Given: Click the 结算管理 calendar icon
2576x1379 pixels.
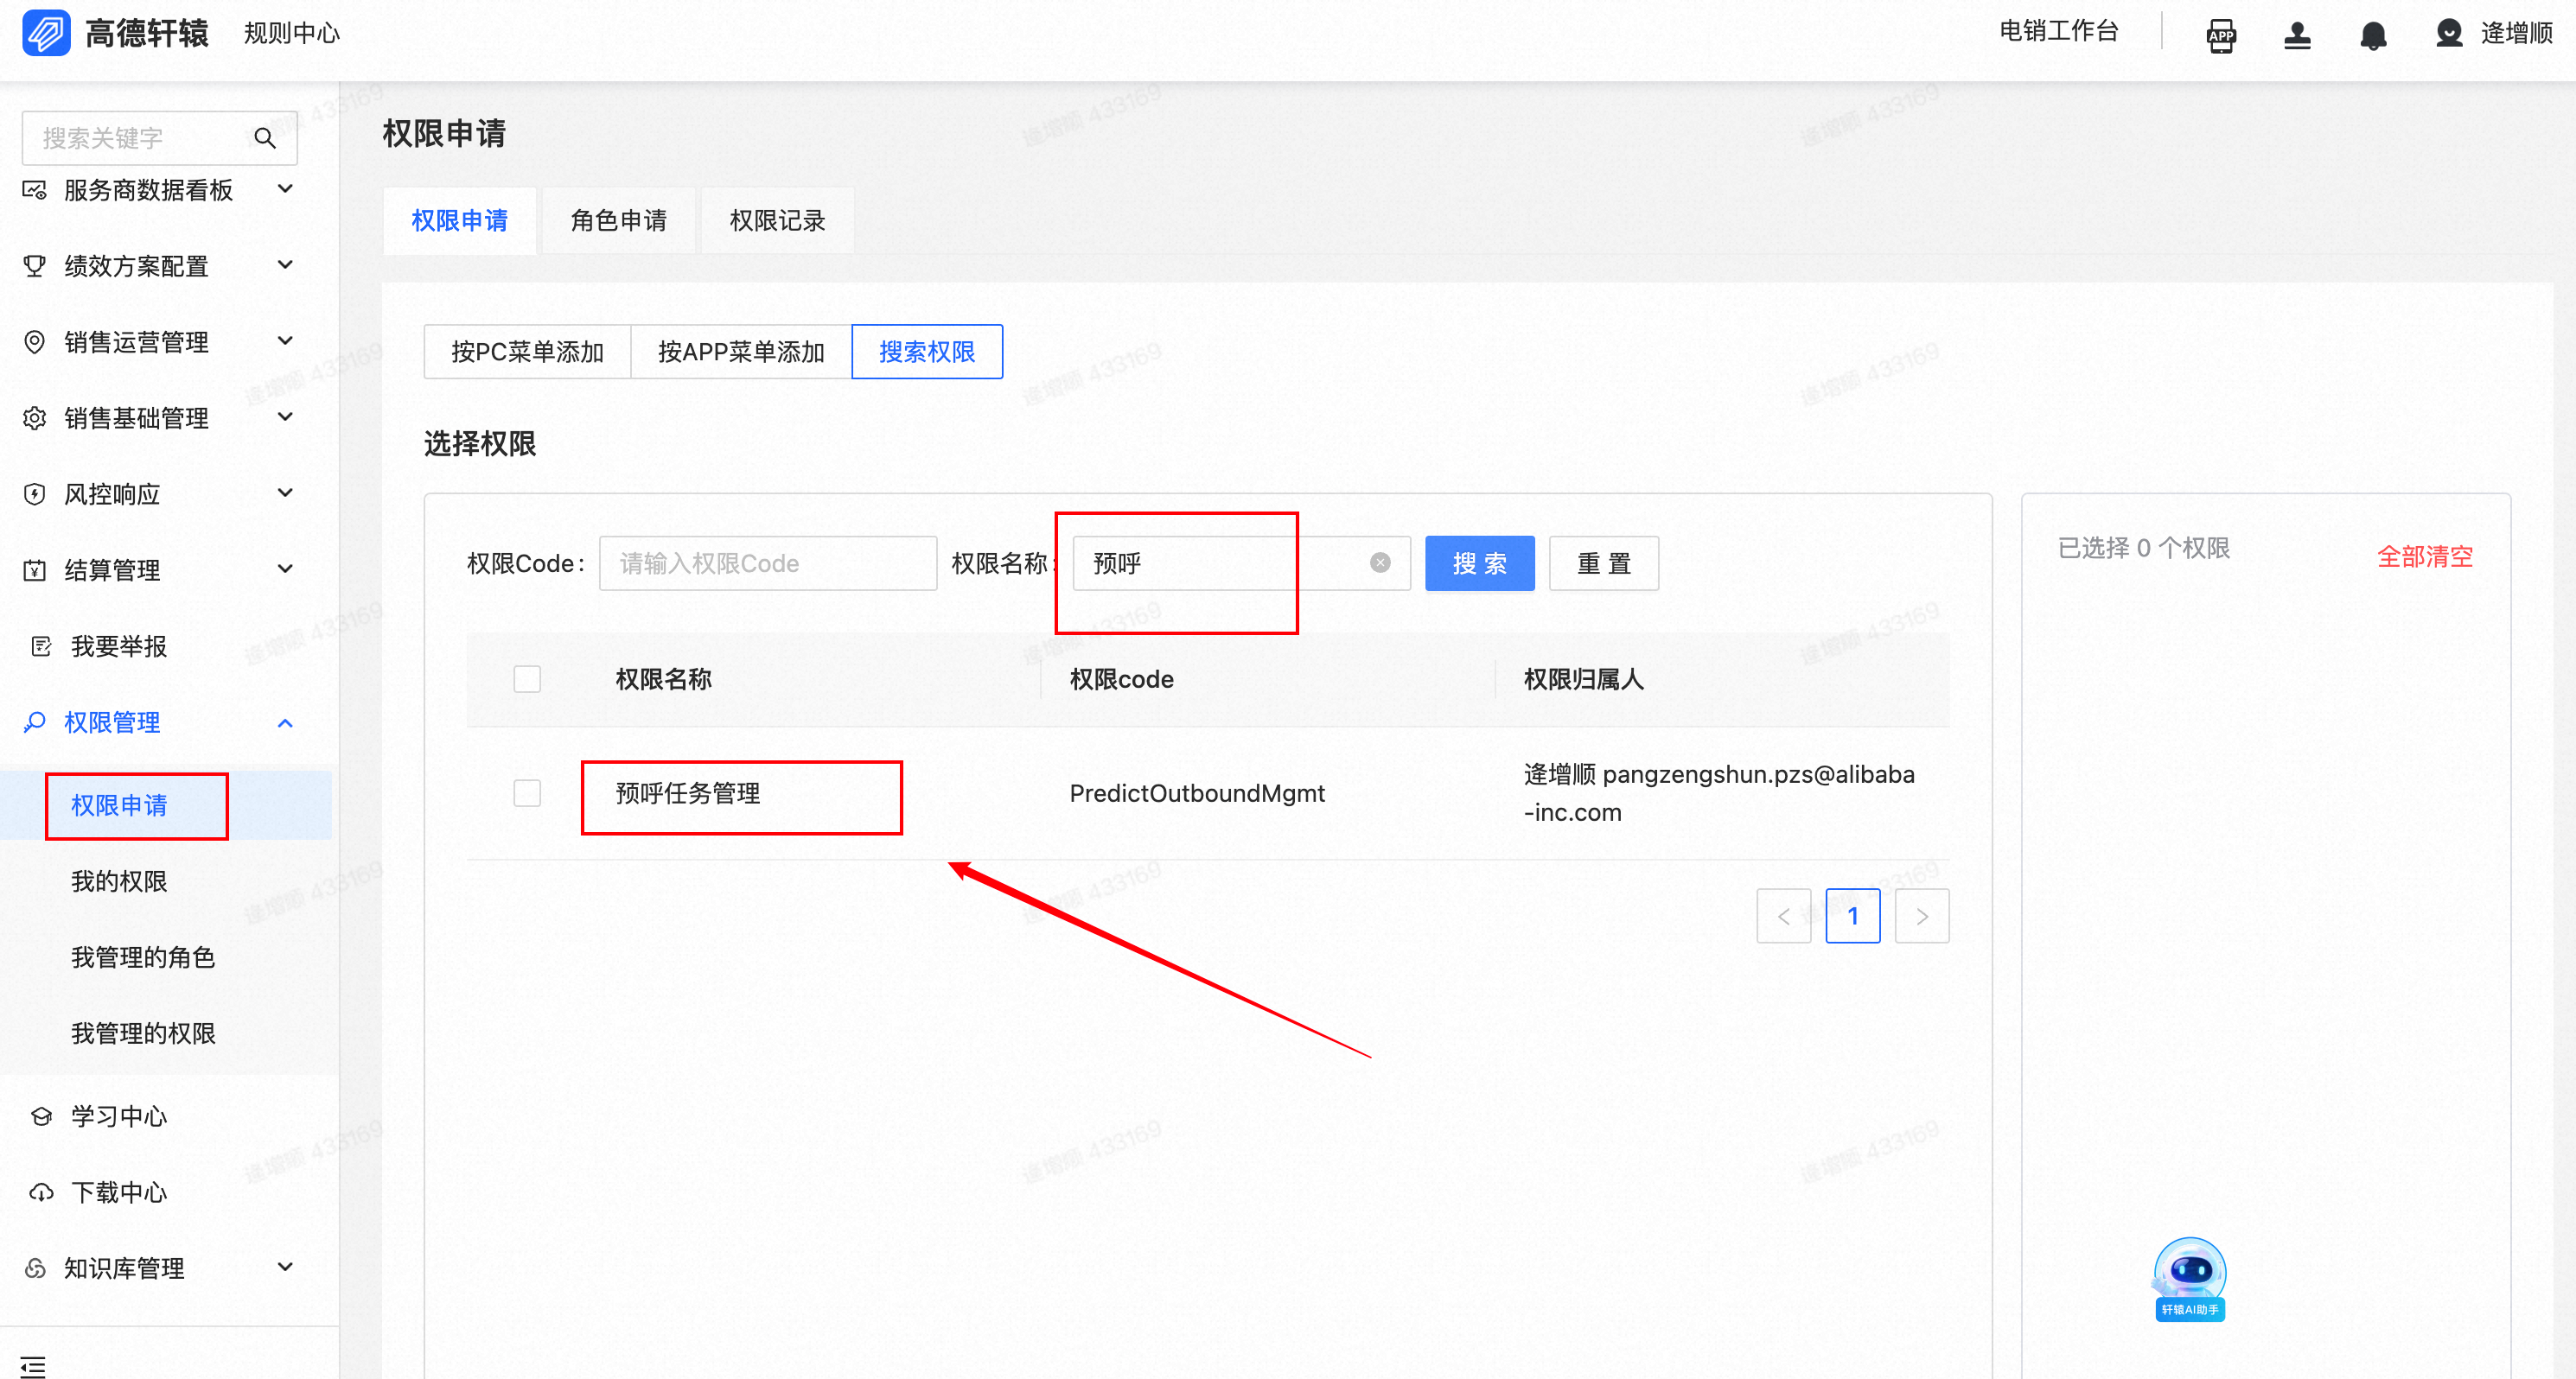Looking at the screenshot, I should point(35,569).
